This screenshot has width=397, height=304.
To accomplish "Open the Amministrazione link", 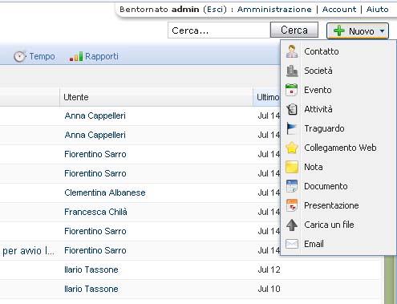I will (x=274, y=10).
